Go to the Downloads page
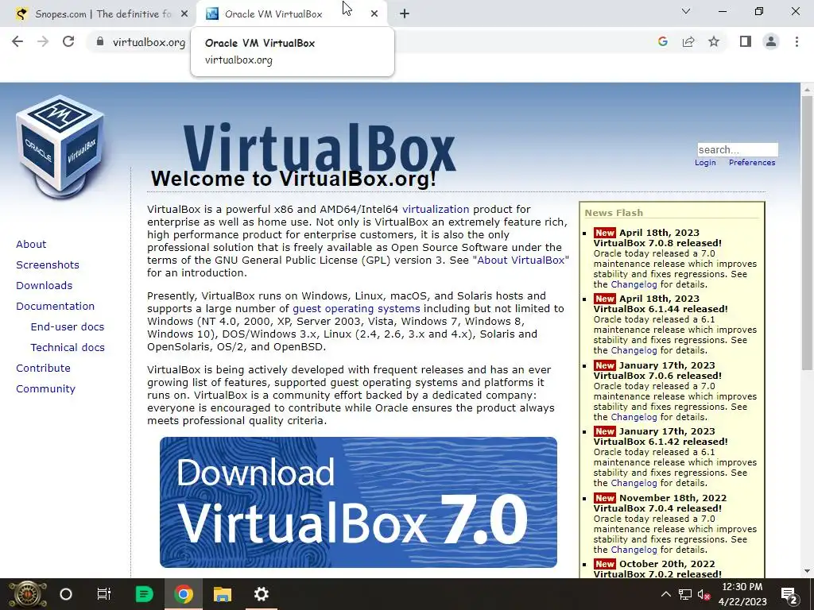This screenshot has width=814, height=610. point(45,285)
